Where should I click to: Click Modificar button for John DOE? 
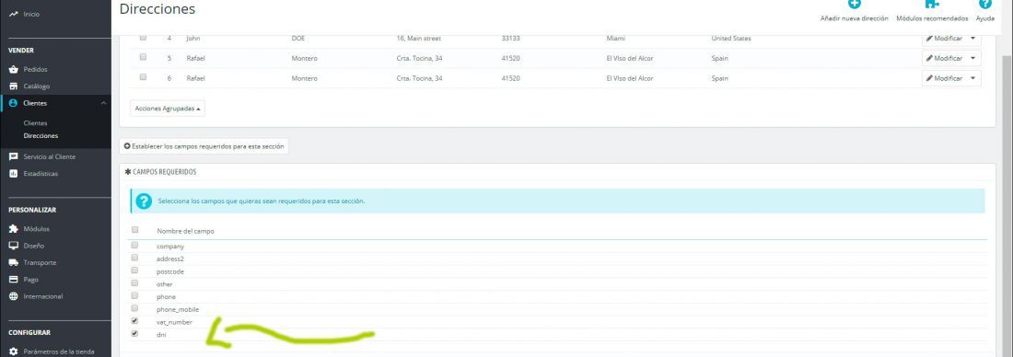[x=945, y=39]
